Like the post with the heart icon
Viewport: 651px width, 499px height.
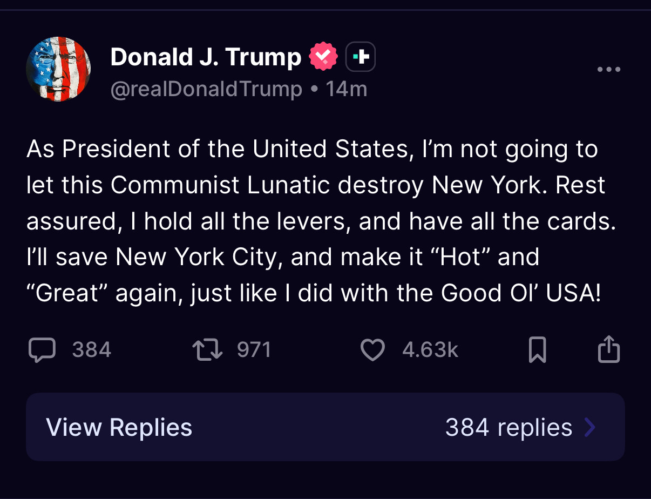[x=372, y=350]
